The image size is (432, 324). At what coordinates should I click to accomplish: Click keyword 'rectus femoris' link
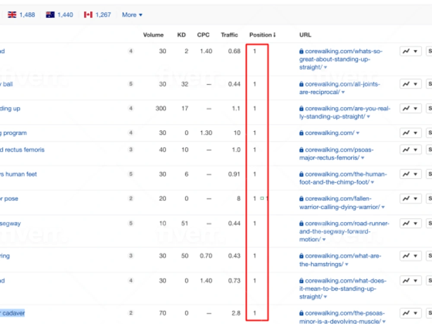(22, 150)
